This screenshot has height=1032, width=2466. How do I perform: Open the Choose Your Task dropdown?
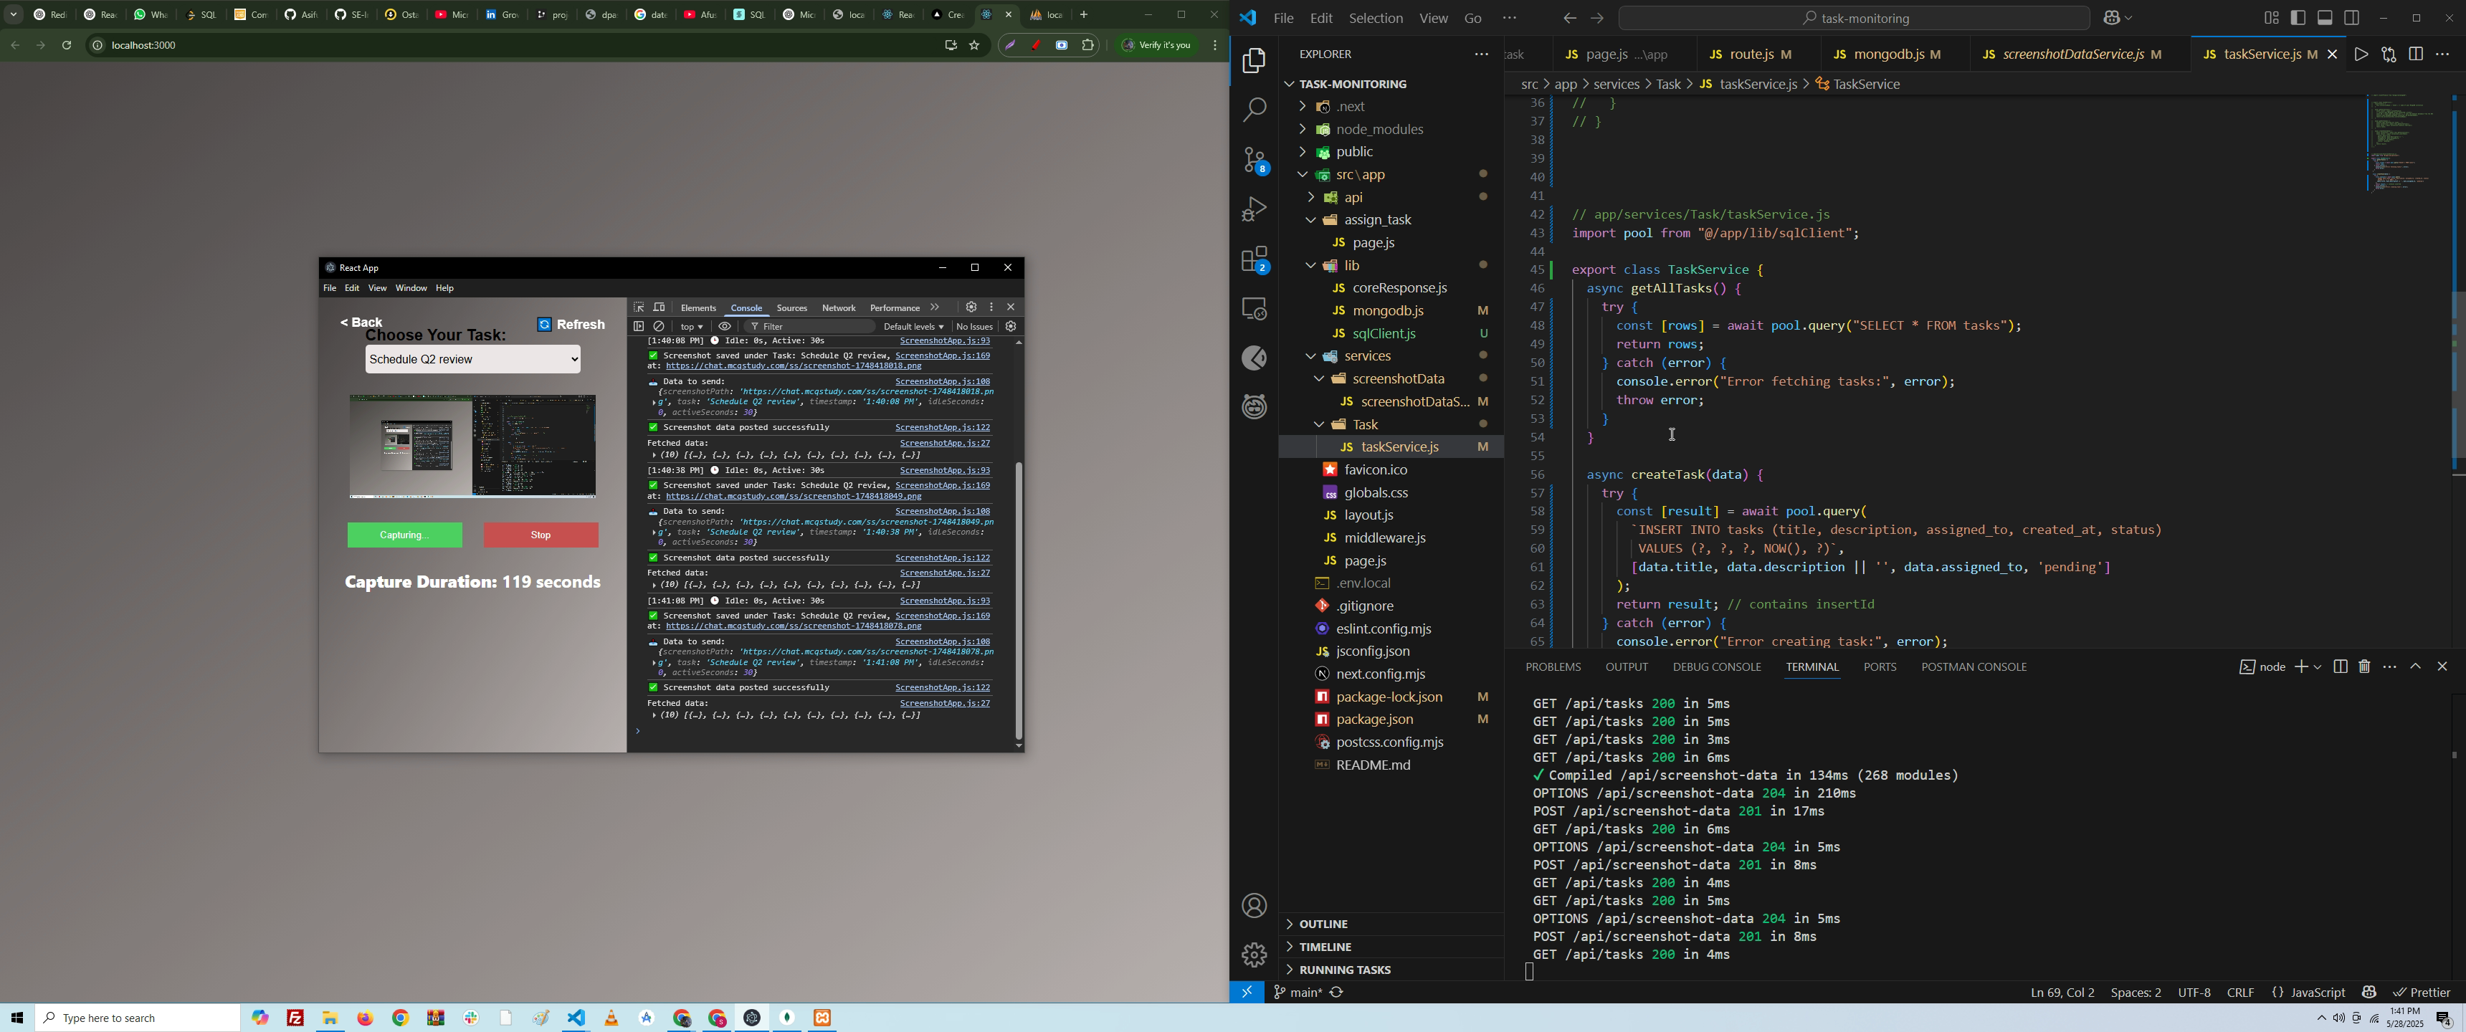pyautogui.click(x=473, y=360)
